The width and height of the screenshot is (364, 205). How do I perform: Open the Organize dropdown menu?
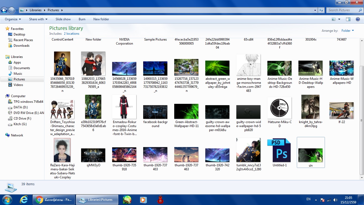(13, 19)
